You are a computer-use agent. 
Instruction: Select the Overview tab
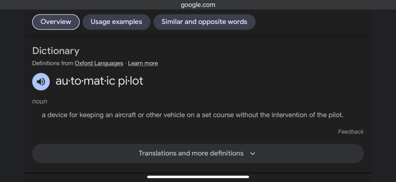56,22
